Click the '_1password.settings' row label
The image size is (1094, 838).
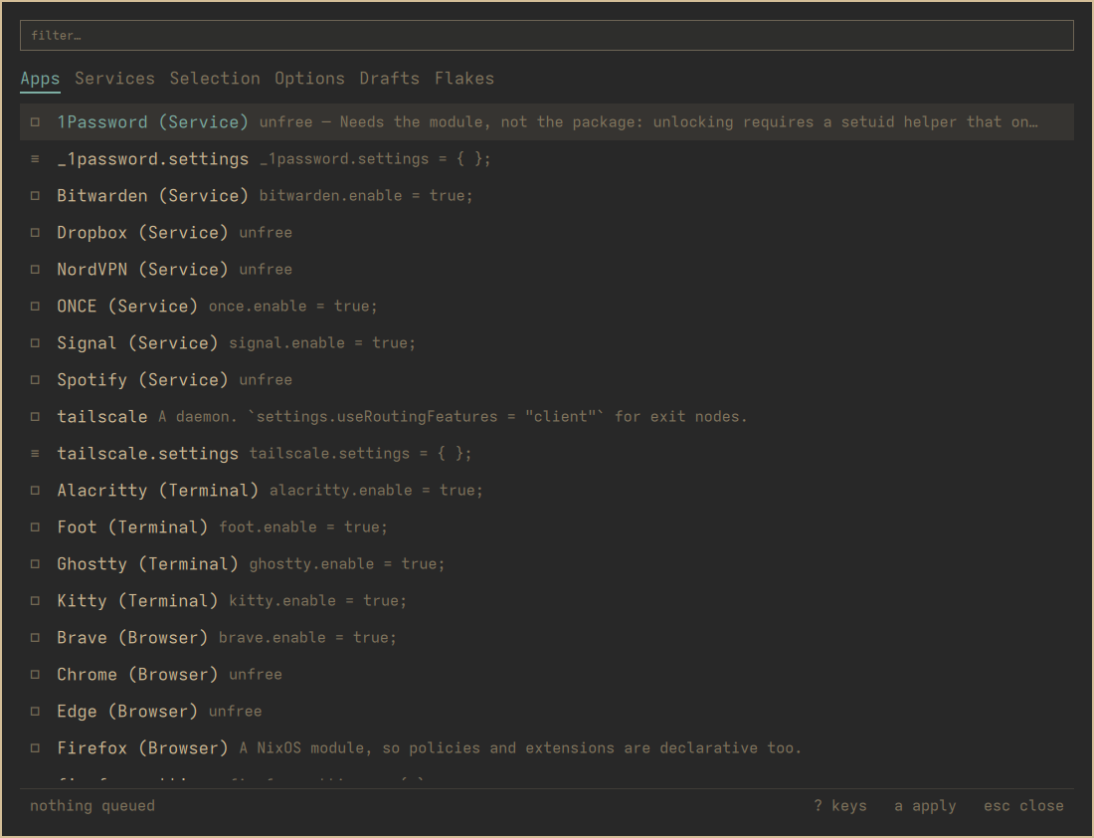[153, 159]
